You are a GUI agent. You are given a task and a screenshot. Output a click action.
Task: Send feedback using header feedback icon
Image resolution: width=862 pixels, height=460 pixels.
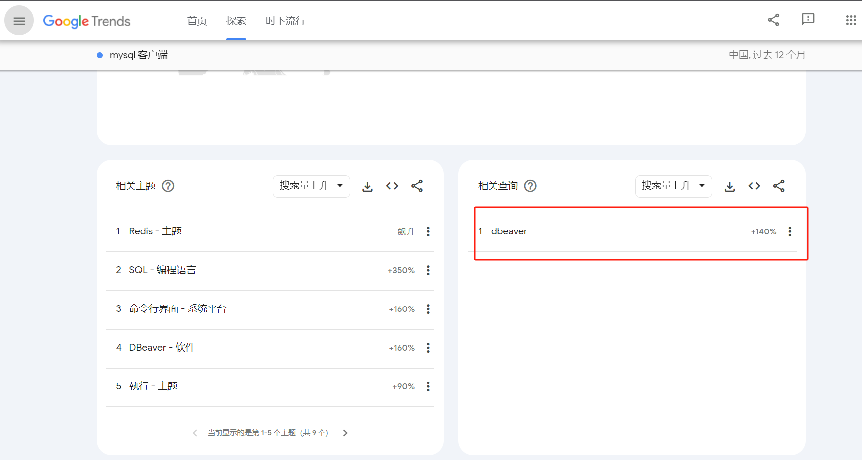[x=808, y=20]
